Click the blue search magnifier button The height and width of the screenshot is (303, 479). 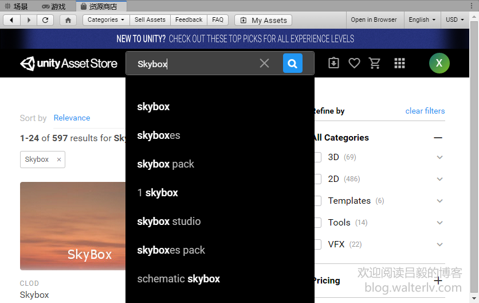click(292, 64)
